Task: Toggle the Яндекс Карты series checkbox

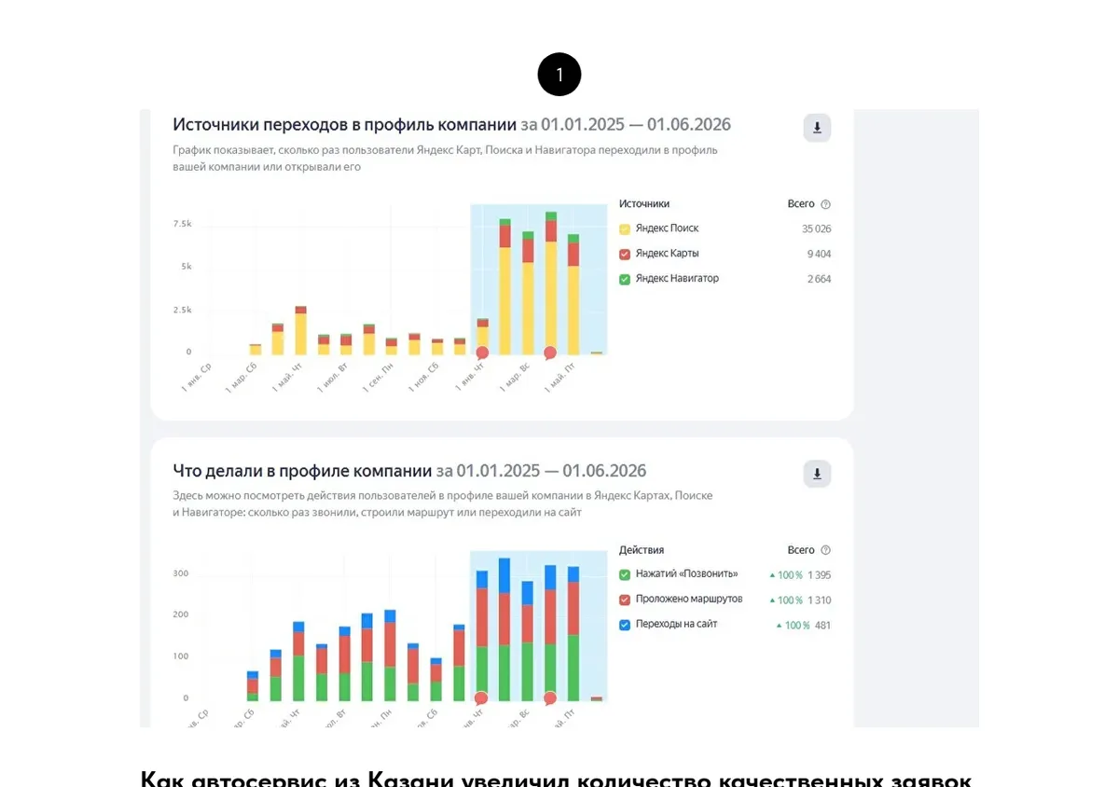Action: pyautogui.click(x=625, y=254)
